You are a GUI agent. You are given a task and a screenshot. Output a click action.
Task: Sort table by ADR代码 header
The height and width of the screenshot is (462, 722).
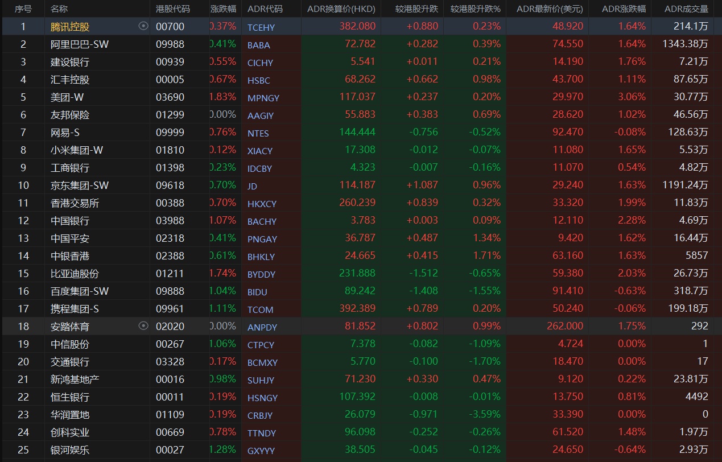point(265,9)
